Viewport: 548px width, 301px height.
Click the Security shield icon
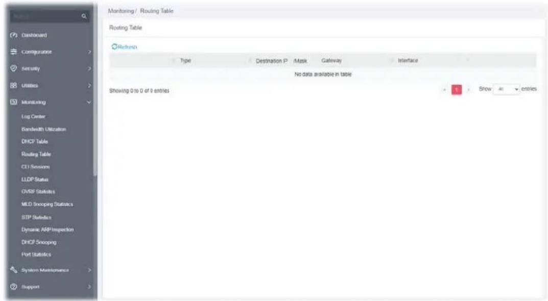pyautogui.click(x=14, y=68)
